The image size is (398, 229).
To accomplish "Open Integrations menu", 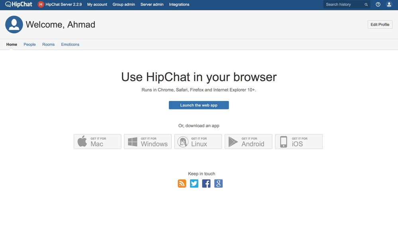I will (179, 4).
